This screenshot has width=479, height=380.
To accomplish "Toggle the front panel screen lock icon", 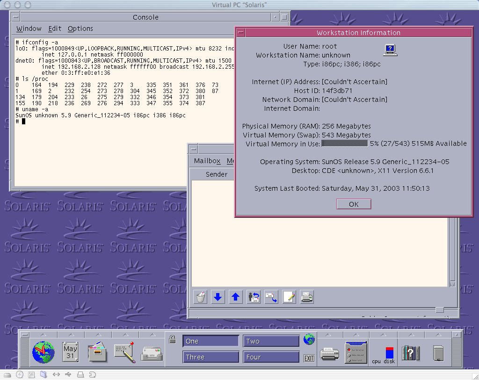I will pyautogui.click(x=172, y=339).
